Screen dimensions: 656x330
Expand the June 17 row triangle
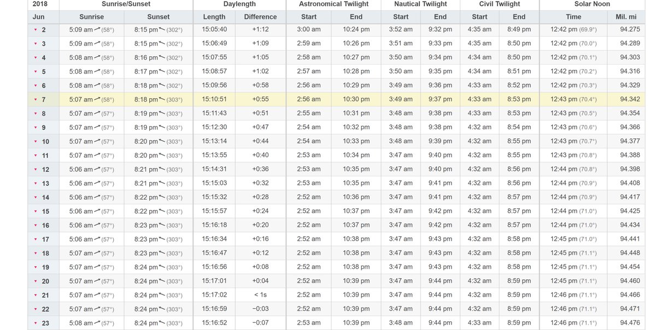point(36,239)
